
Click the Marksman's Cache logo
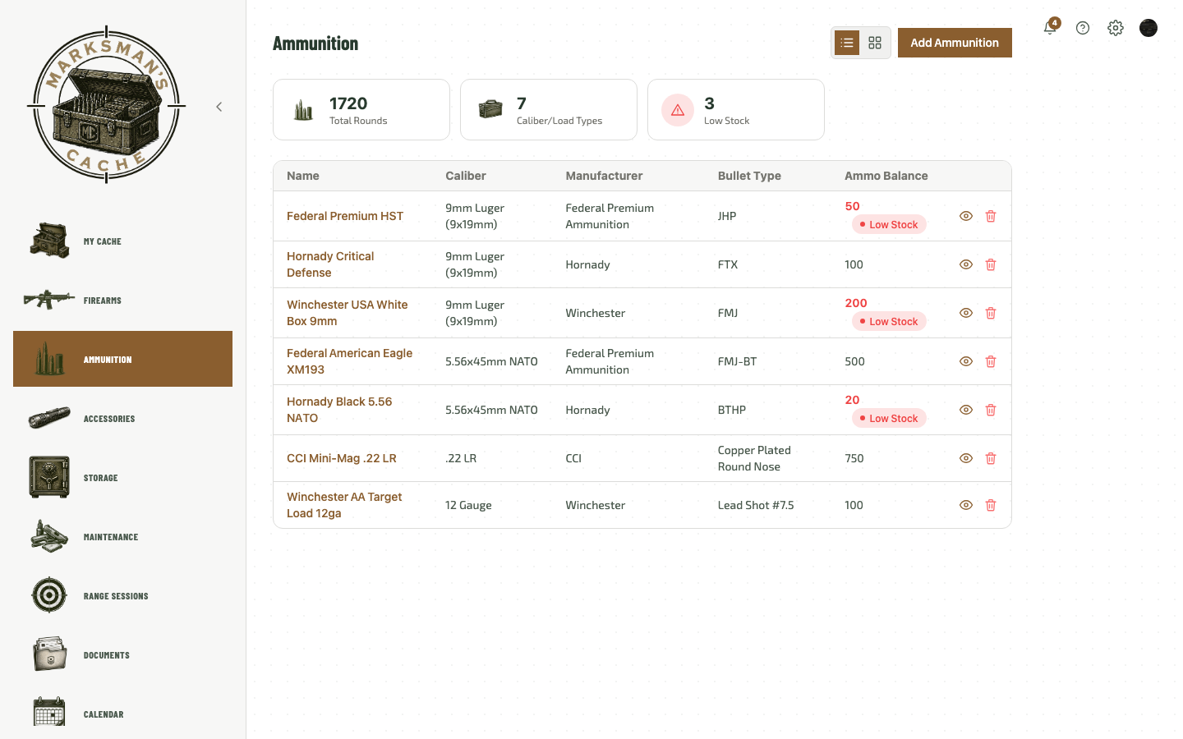[x=106, y=104]
